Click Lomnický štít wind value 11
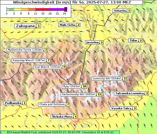Screen dimensions: 157x134 (x=125, y=79)
